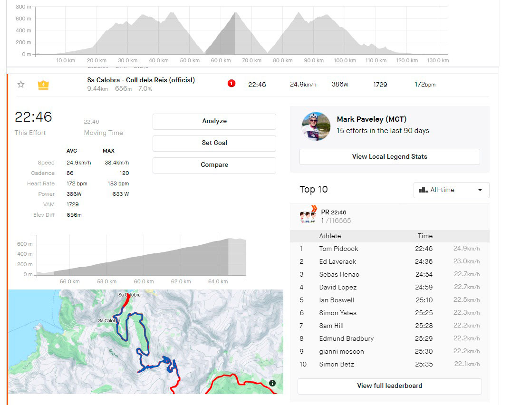Click the Set Goal button
The width and height of the screenshot is (511, 405).
(214, 143)
